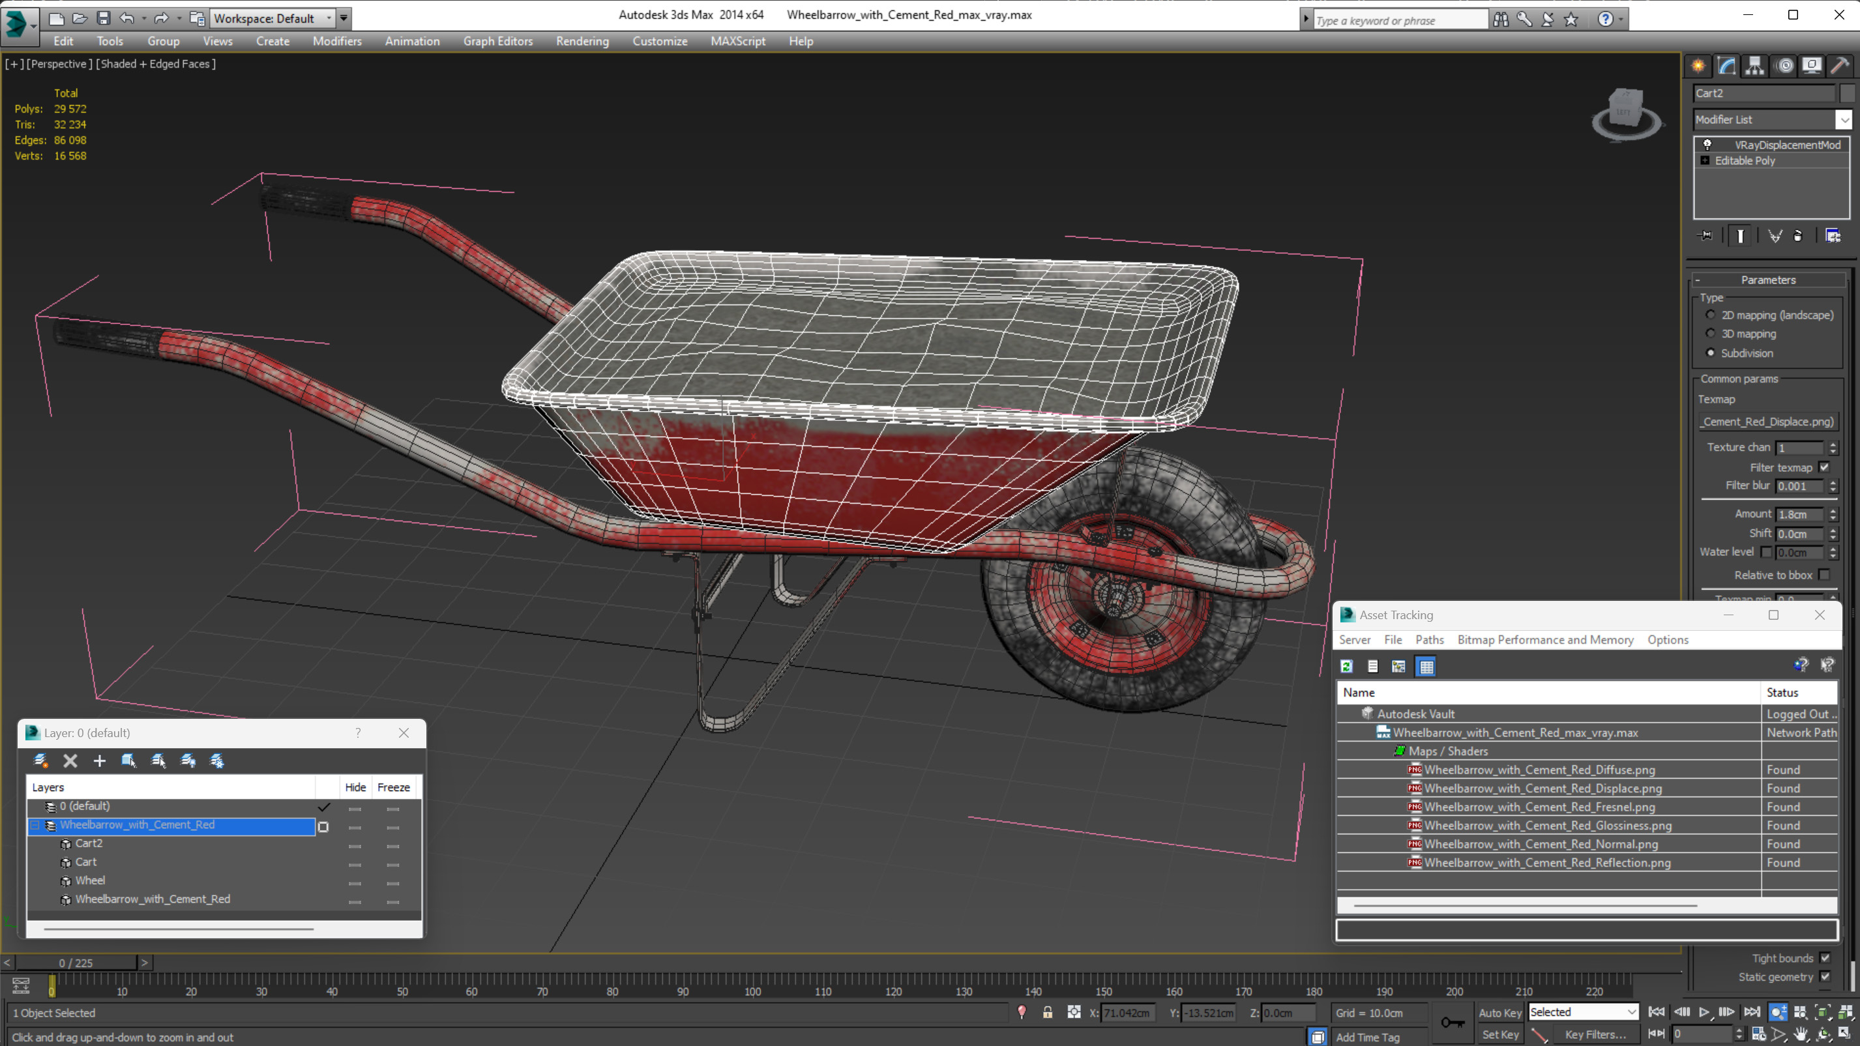Click the Auto Key button
Screen dimensions: 1860x1046
coord(1499,1013)
